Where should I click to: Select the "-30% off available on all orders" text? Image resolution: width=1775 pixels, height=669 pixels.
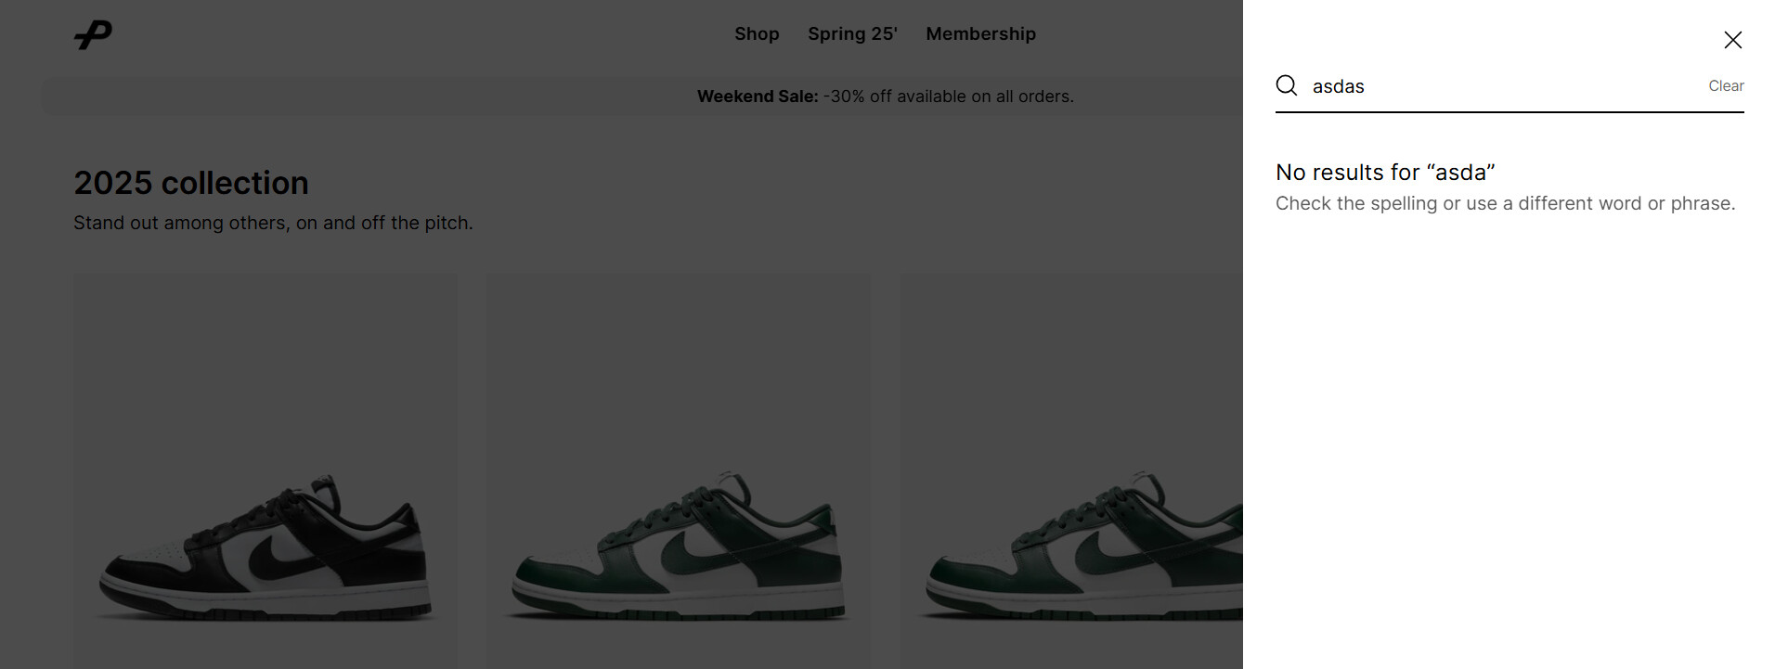pos(948,96)
